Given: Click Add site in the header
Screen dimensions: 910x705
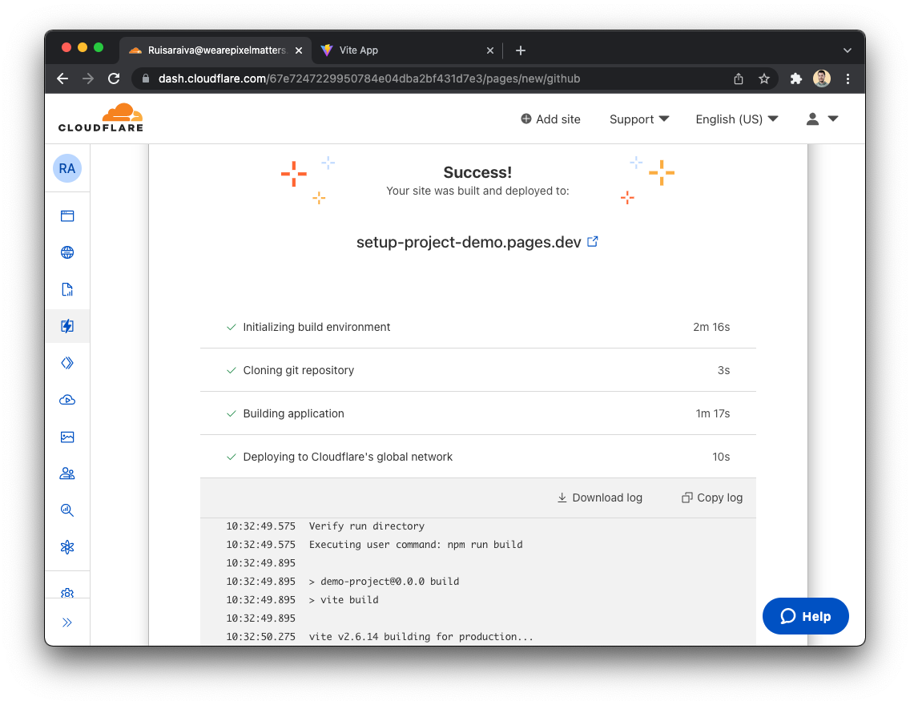Looking at the screenshot, I should coord(550,119).
